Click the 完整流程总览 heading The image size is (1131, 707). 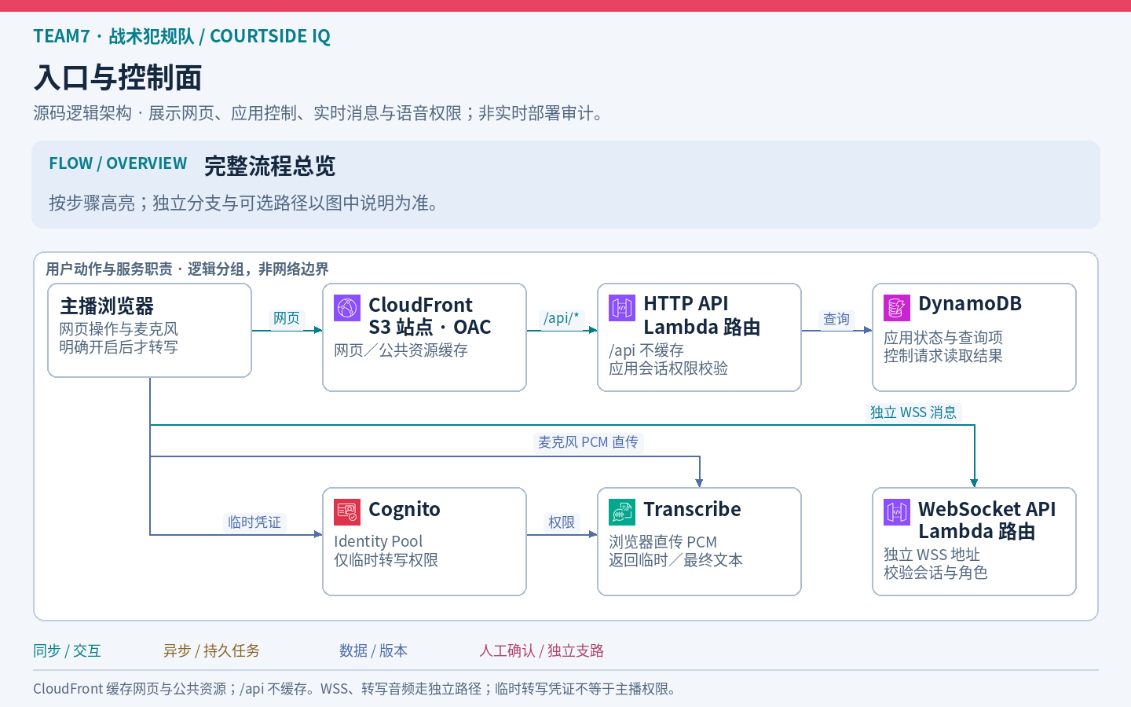[270, 166]
